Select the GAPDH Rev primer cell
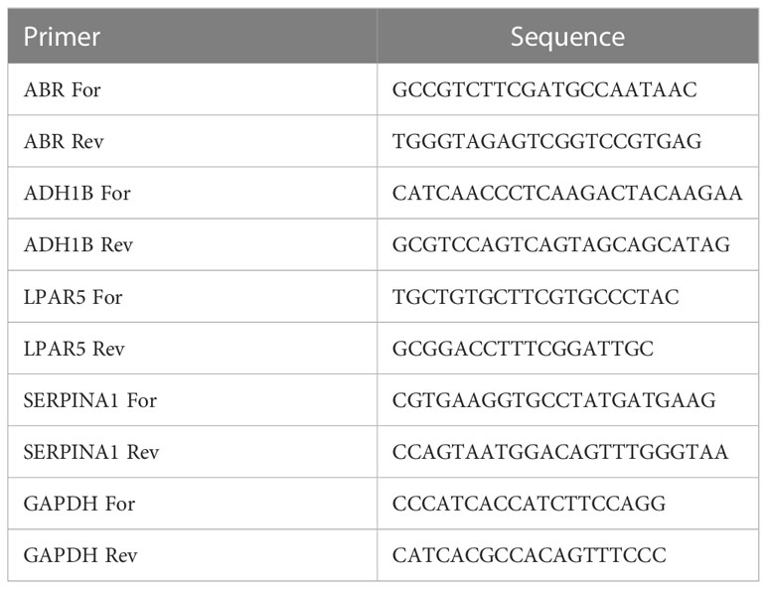Screen dimensions: 767x589 [192, 555]
